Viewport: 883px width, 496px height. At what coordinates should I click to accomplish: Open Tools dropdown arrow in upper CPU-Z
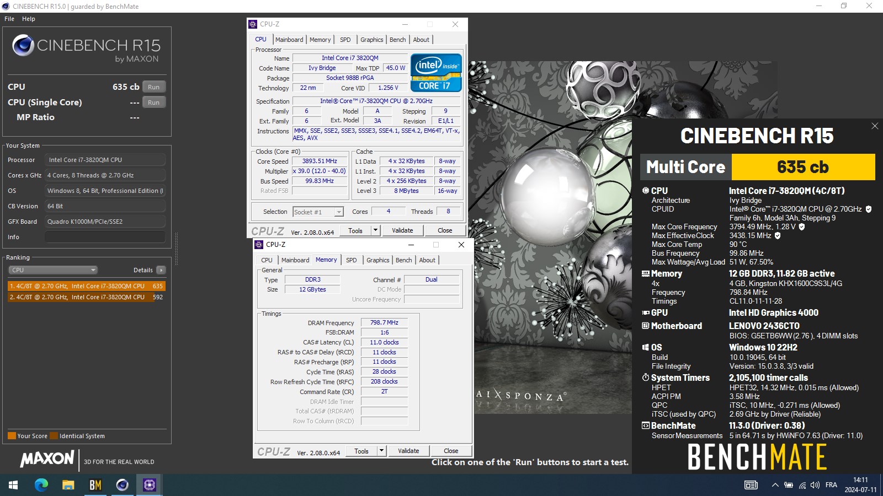pyautogui.click(x=376, y=230)
